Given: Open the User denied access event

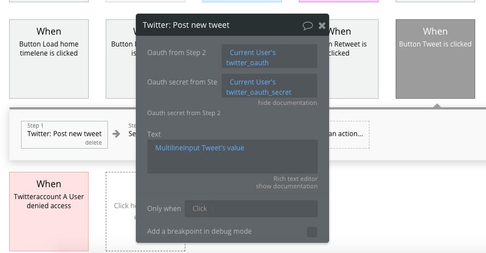Looking at the screenshot, I should [49, 212].
